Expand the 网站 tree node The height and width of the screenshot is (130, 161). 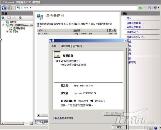pos(7,31)
